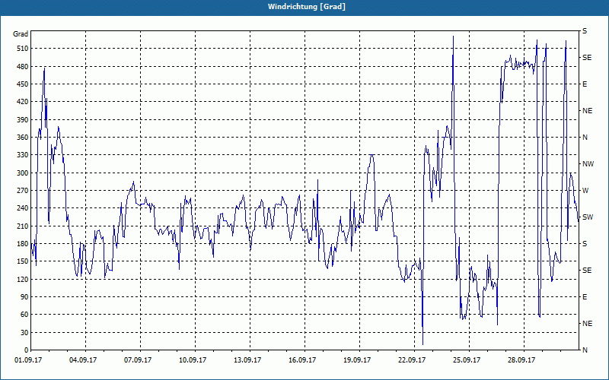
Task: Pick the date label 10.09.17
Action: point(193,360)
